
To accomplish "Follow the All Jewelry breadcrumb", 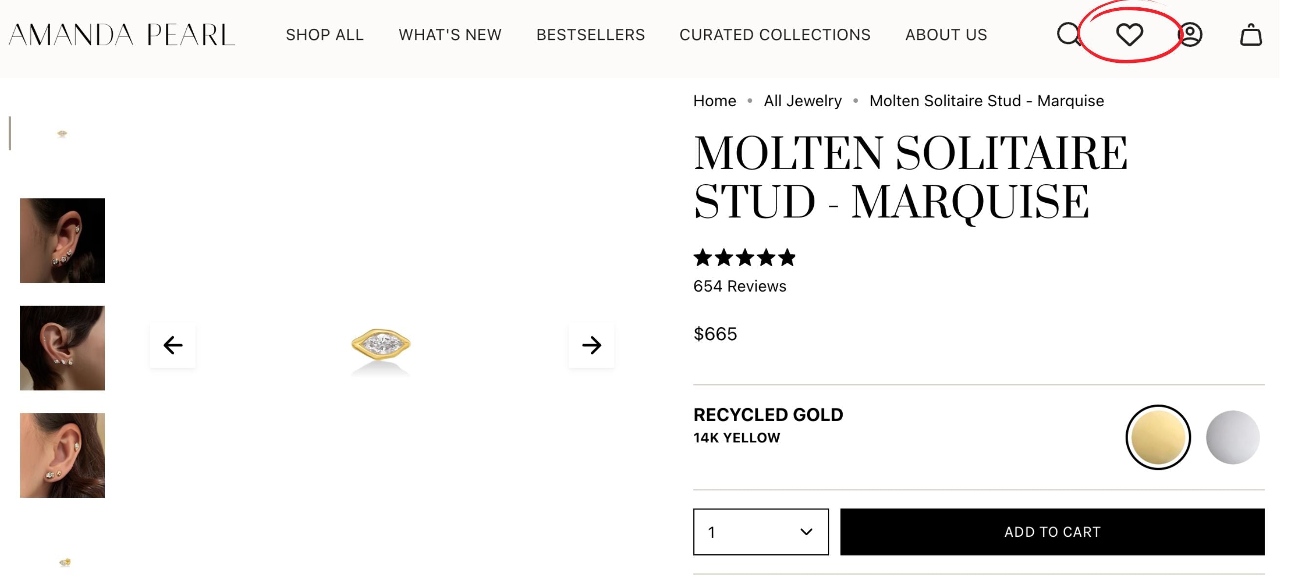I will tap(803, 101).
